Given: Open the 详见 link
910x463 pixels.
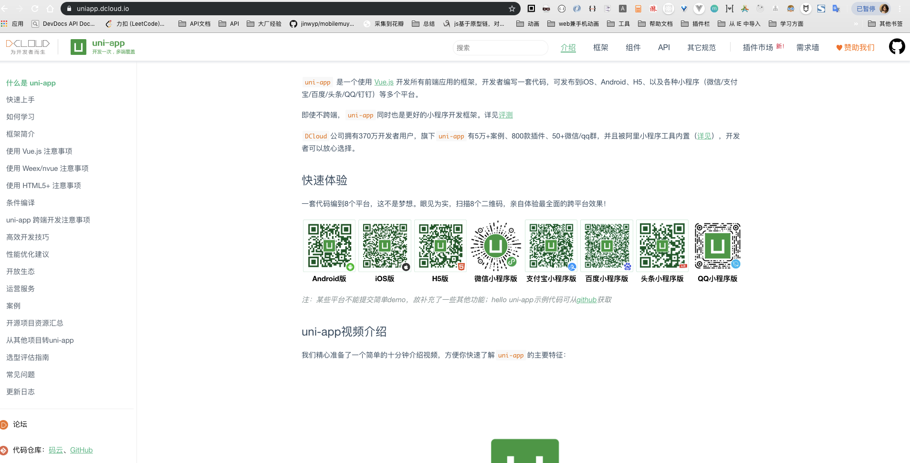Looking at the screenshot, I should click(x=704, y=136).
